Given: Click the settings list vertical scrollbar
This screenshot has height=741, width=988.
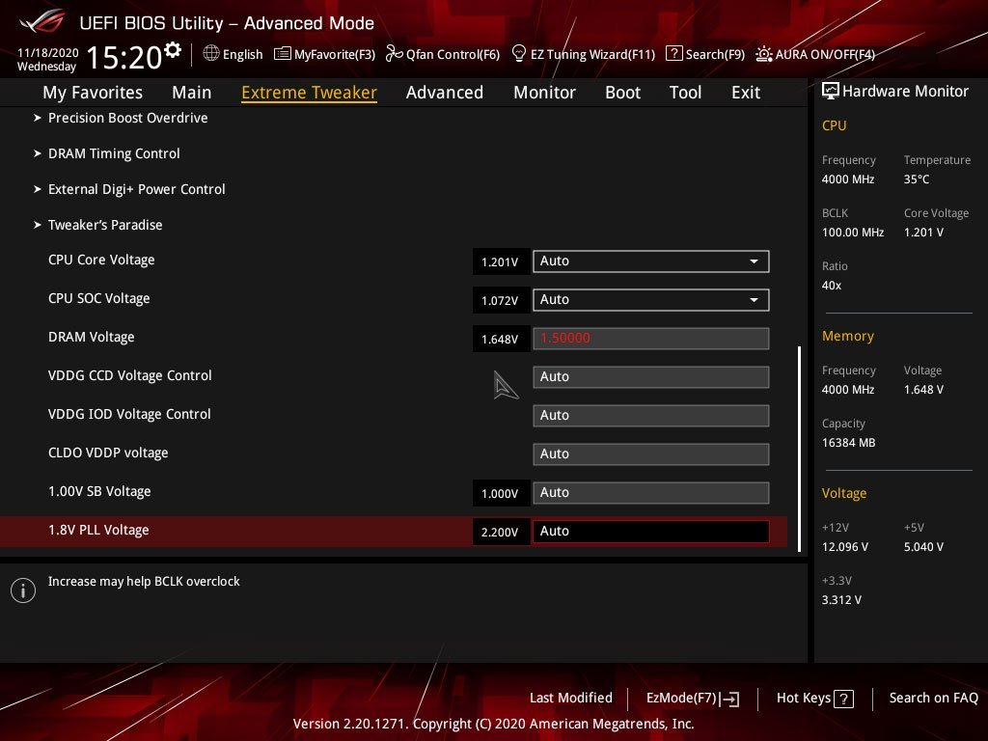Looking at the screenshot, I should click(800, 449).
